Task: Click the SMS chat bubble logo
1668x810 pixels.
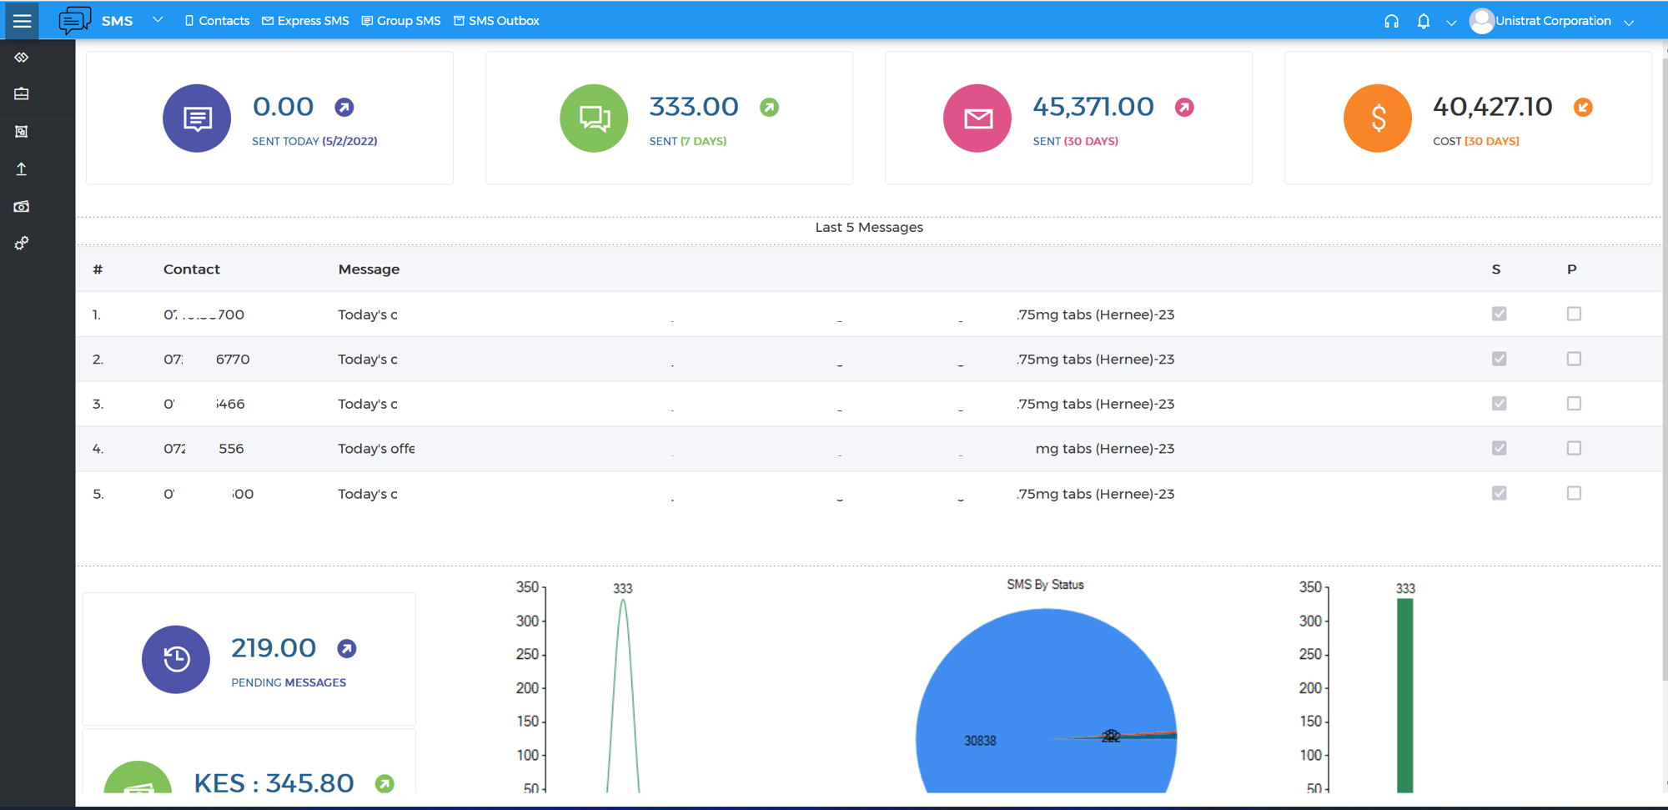Action: 74,20
